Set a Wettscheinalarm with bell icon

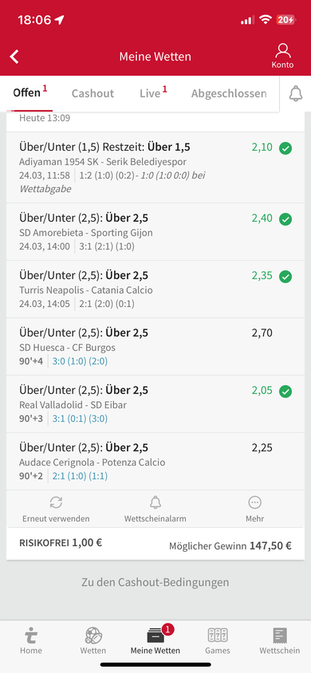point(155,502)
